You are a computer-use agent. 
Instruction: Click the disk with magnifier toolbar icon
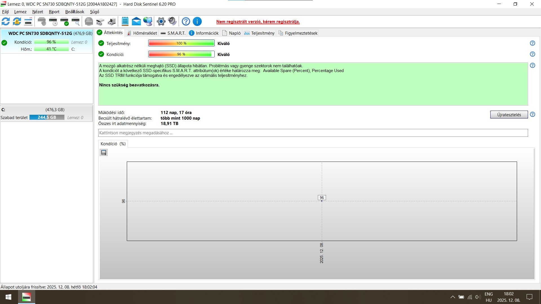pyautogui.click(x=76, y=21)
